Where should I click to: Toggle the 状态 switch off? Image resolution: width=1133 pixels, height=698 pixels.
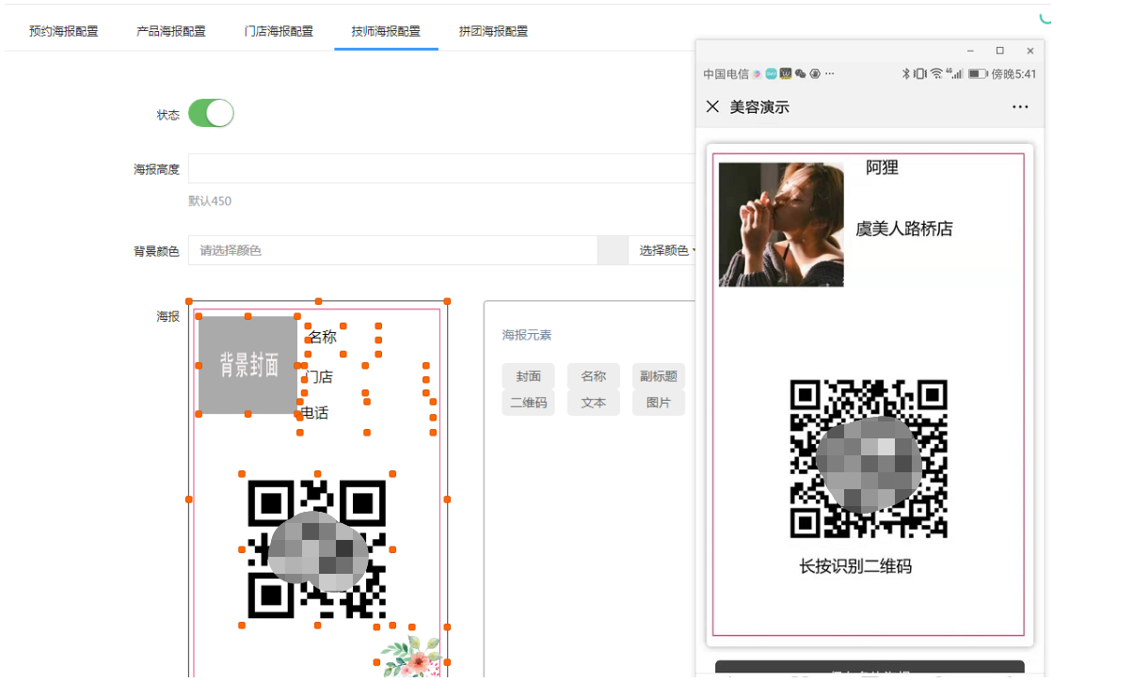pos(211,114)
